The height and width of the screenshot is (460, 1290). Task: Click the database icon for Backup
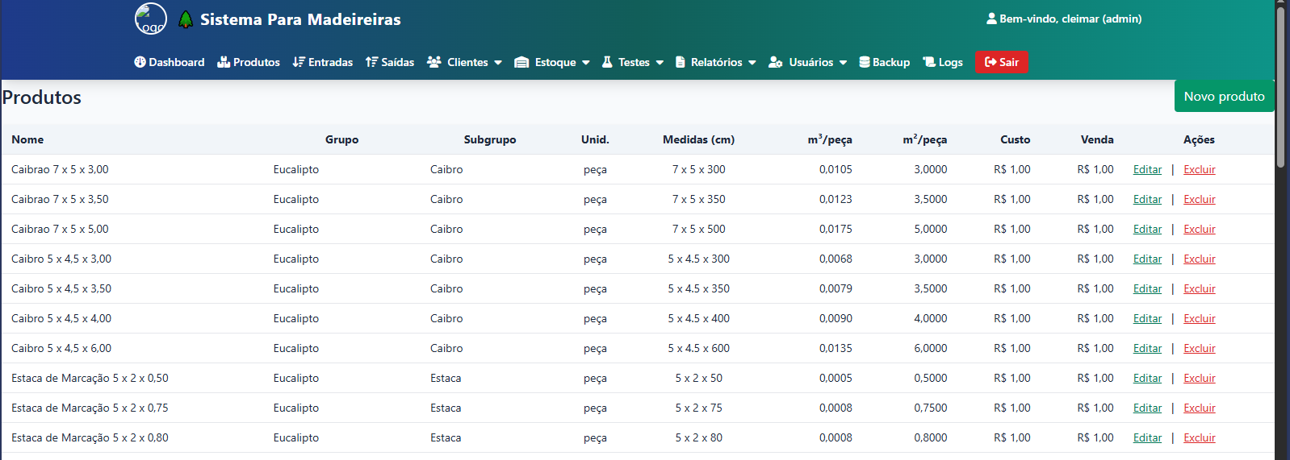(x=865, y=62)
